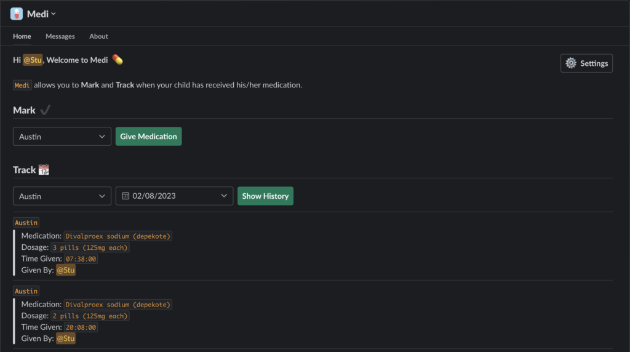Open the Settings button
The image size is (630, 352).
click(586, 63)
